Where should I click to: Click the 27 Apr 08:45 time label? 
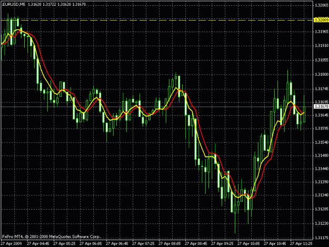(x=196, y=244)
